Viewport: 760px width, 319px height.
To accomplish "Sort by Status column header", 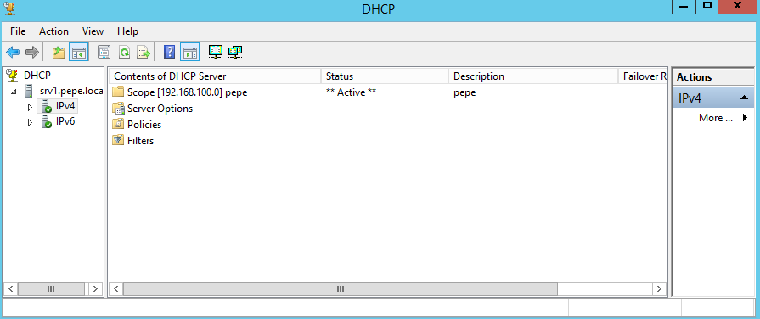I will click(385, 76).
